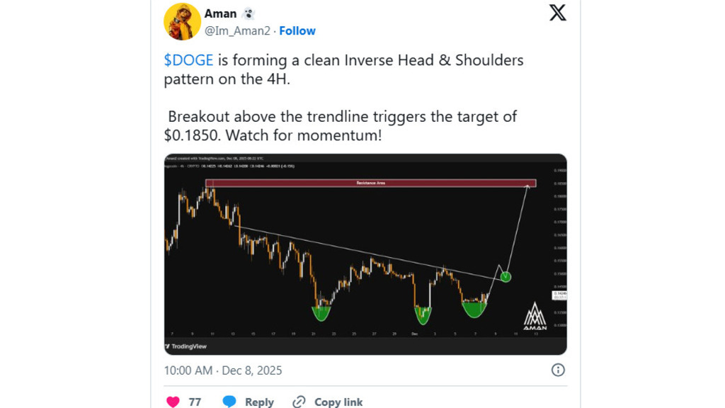Open Aman's profile avatar picture
725x408 pixels.
182,21
